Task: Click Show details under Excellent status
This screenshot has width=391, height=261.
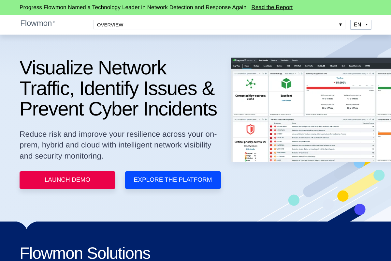Action: pyautogui.click(x=286, y=100)
